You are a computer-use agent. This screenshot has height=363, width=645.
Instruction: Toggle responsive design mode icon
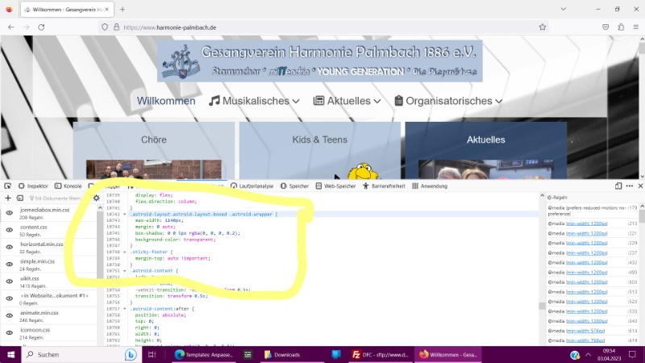[618, 186]
